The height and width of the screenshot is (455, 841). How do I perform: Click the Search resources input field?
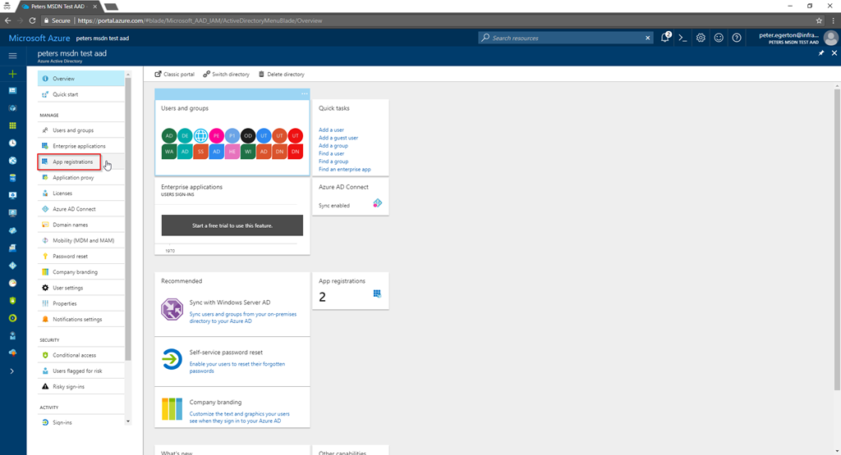566,38
